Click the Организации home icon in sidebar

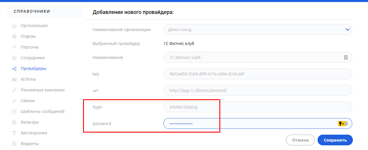tap(14, 26)
